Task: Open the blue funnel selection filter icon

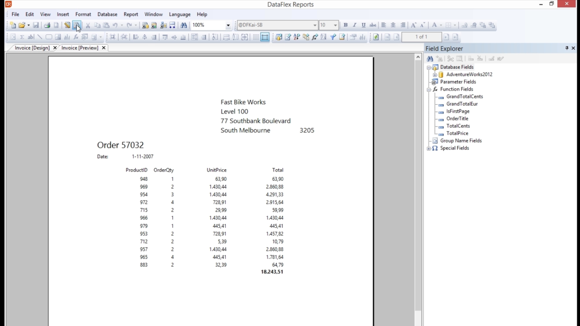Action: tap(333, 37)
